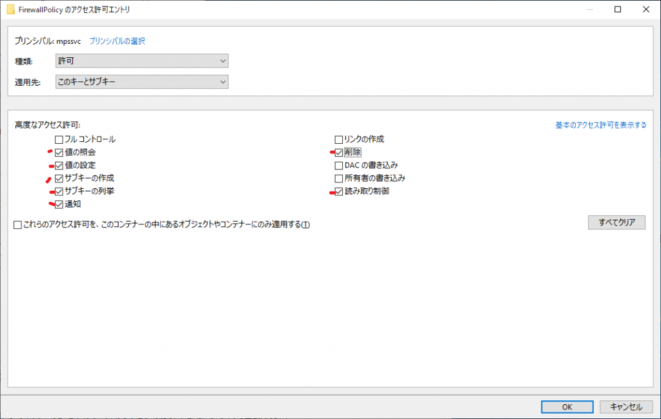661x419 pixels.
Task: Close the dialog with the X button
Action: coord(646,9)
